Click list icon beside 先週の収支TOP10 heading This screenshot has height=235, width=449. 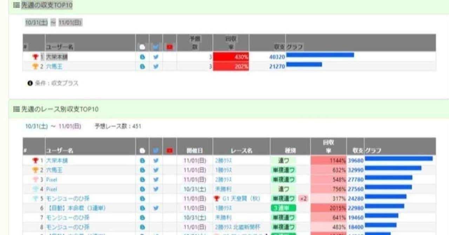click(16, 5)
